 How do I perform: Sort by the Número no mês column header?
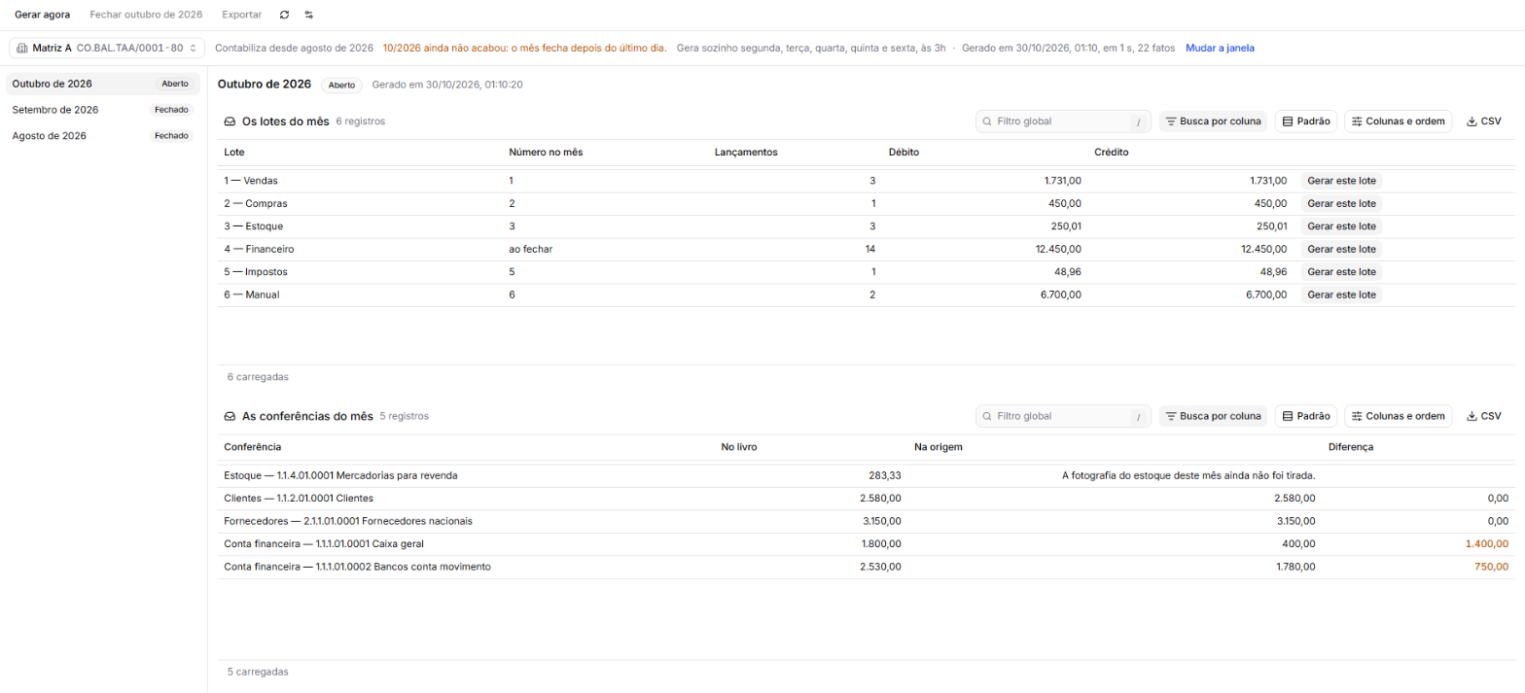pyautogui.click(x=546, y=153)
